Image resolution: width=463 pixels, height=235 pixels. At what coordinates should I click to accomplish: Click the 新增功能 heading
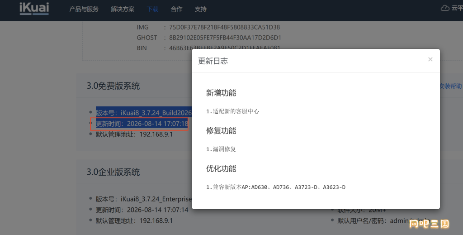(x=221, y=93)
